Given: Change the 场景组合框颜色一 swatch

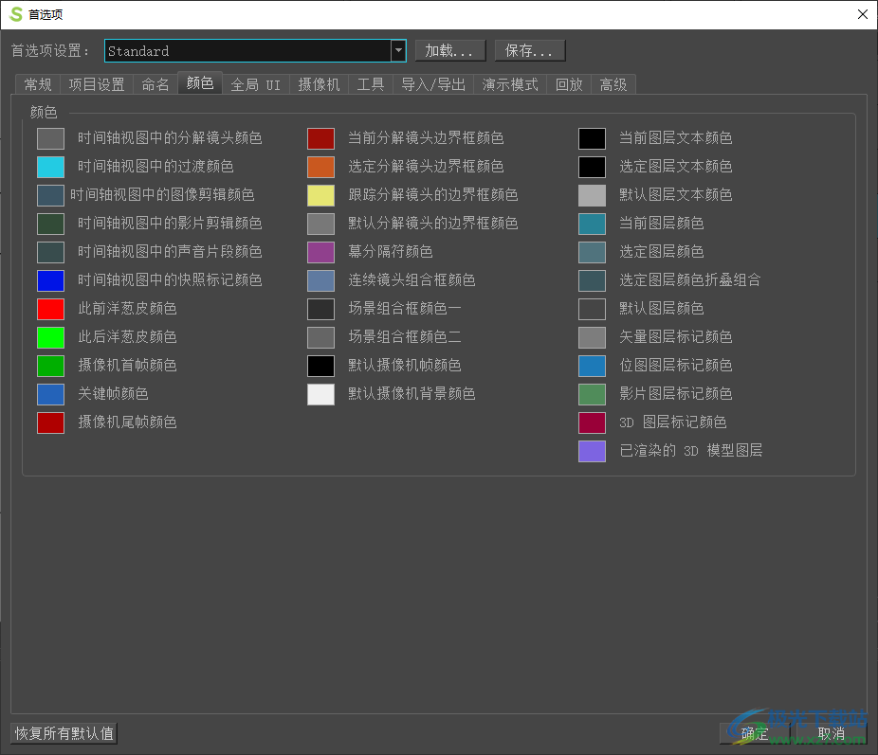Looking at the screenshot, I should [x=320, y=309].
